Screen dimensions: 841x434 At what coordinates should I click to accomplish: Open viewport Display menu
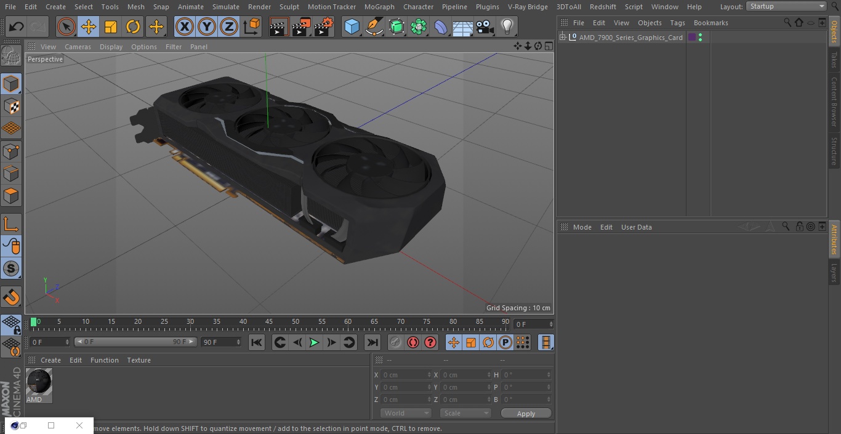click(x=111, y=47)
